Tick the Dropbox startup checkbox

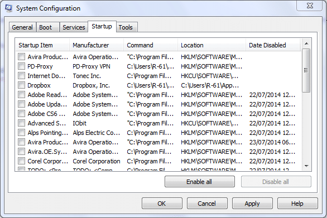pyautogui.click(x=21, y=85)
